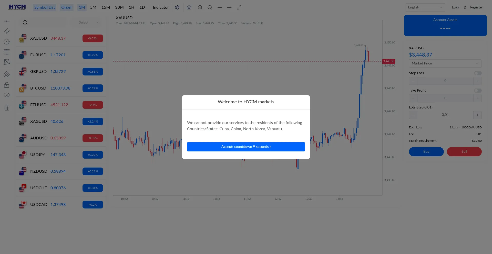
Task: Click the BTCUSD bitcoin icon
Action: [x=23, y=88]
